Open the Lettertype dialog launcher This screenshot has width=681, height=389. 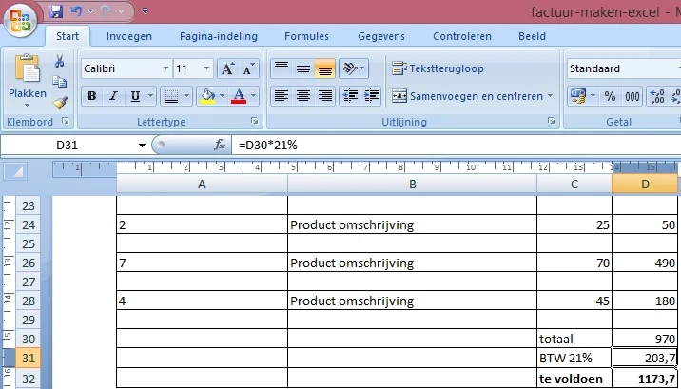tap(255, 121)
